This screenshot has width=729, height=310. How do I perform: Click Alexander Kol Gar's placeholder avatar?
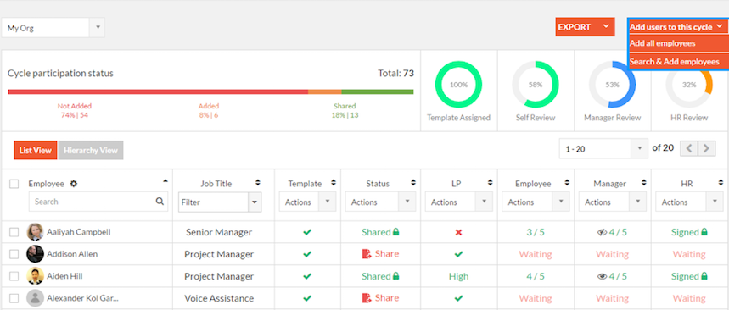(x=35, y=298)
